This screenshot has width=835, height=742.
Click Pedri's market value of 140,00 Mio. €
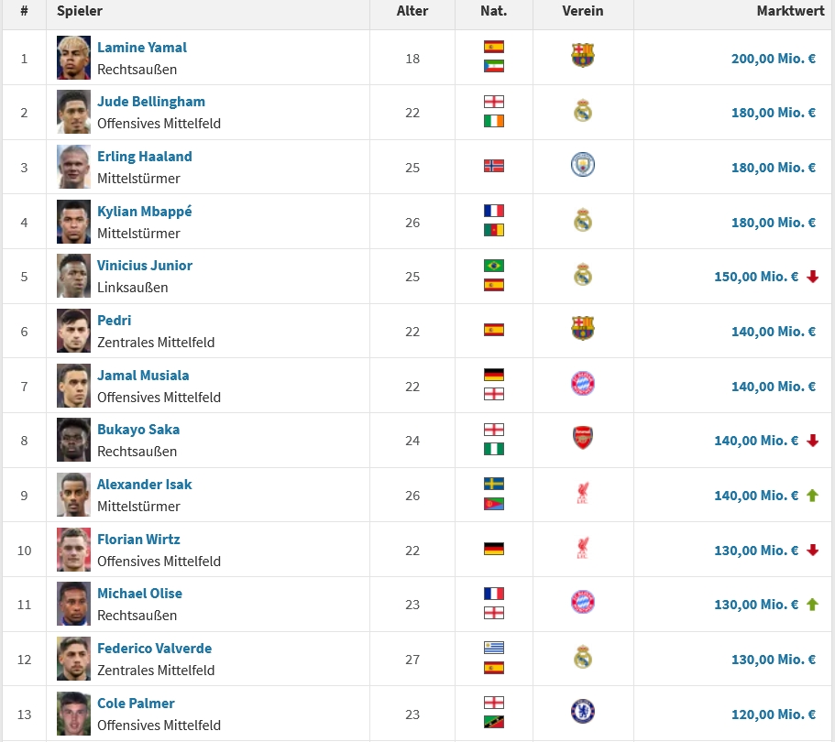click(x=774, y=332)
